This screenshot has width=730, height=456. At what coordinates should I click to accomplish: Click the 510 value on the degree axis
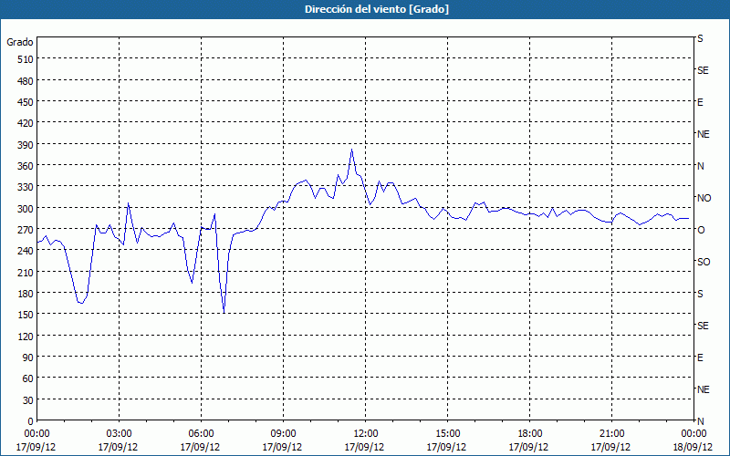pos(26,59)
